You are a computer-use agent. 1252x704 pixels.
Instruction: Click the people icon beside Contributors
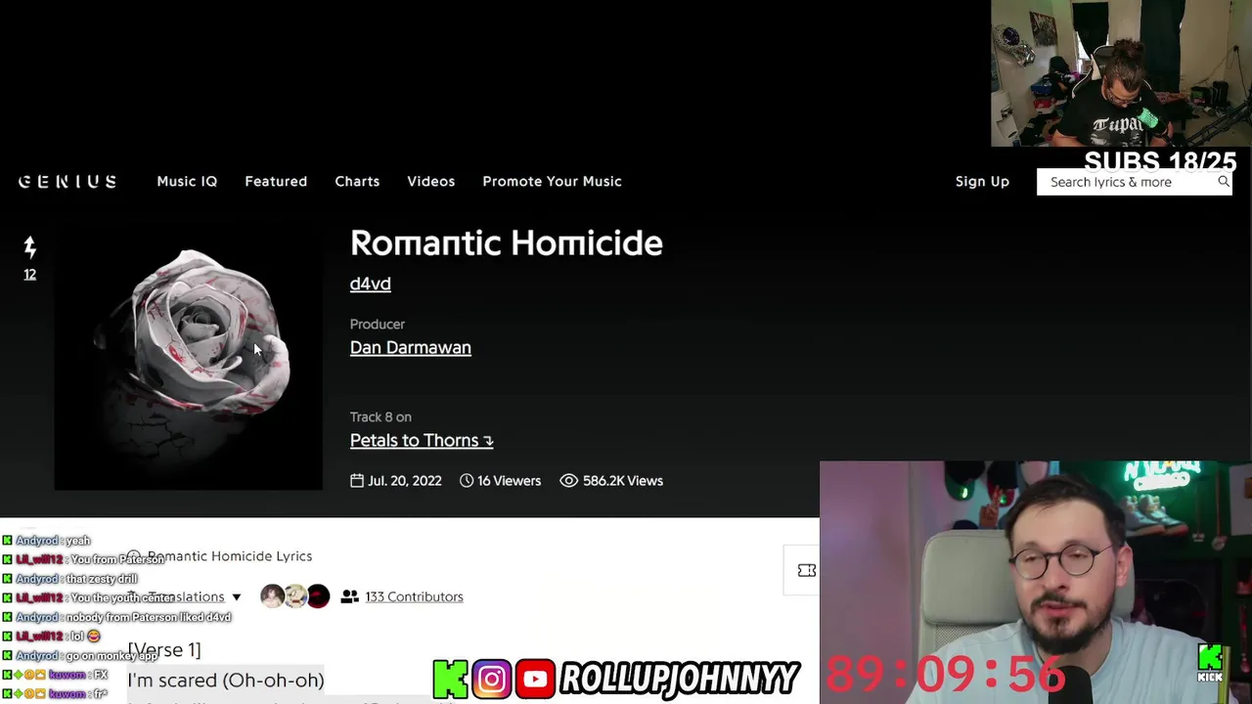[349, 596]
